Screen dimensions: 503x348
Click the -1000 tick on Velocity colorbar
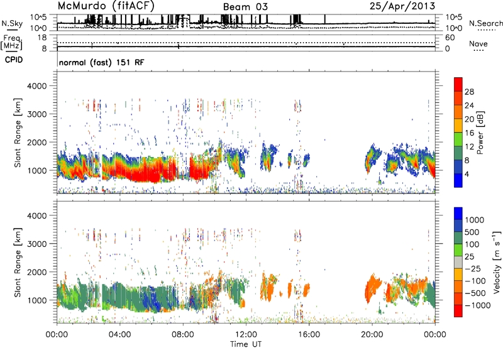478,305
